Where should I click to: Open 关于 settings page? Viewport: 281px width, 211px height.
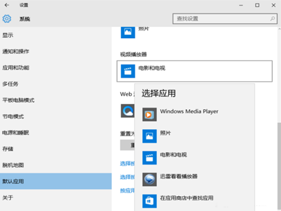point(56,198)
